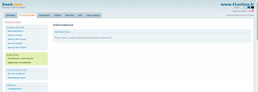Open the Challenges tab
258x92 pixels.
tap(93, 15)
